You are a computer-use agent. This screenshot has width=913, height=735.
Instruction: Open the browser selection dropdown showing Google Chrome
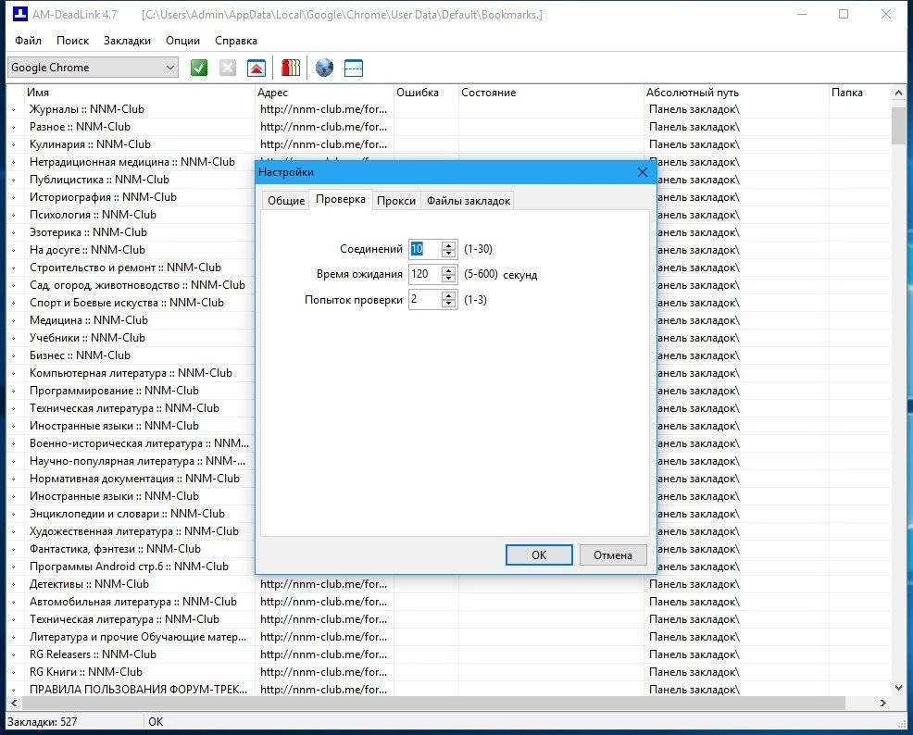click(93, 68)
